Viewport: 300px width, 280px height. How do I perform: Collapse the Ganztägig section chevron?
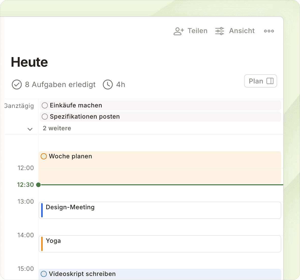tap(30, 129)
